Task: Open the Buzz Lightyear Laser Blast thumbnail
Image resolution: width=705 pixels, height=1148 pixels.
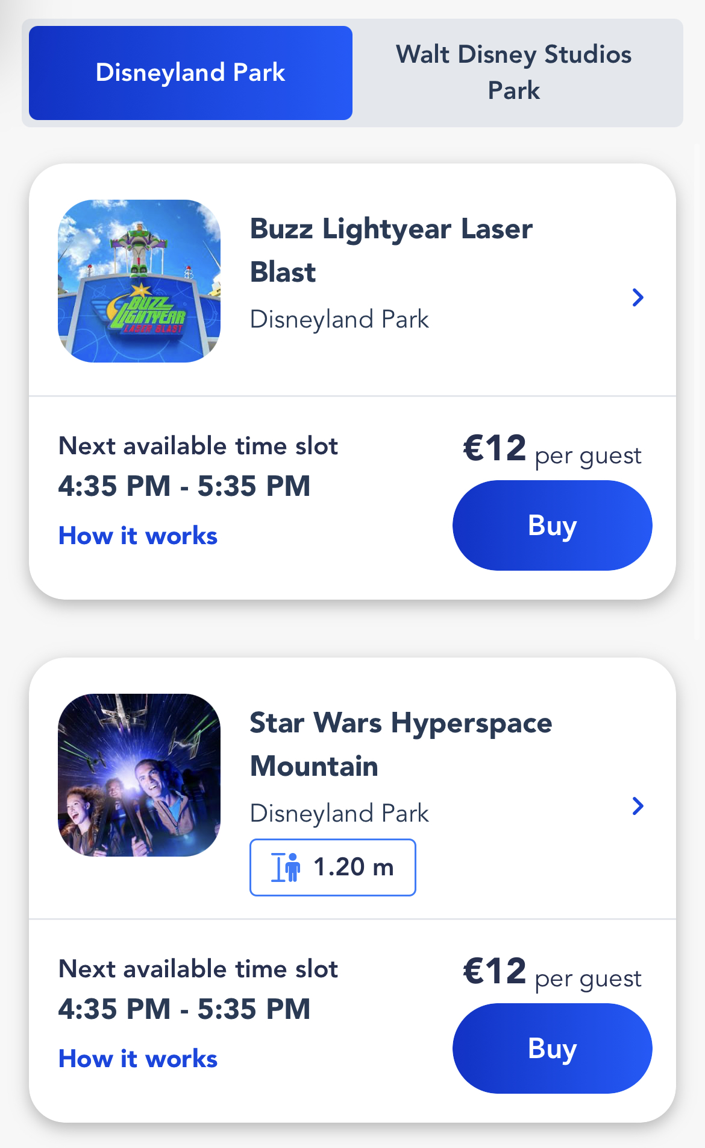Action: pos(139,281)
